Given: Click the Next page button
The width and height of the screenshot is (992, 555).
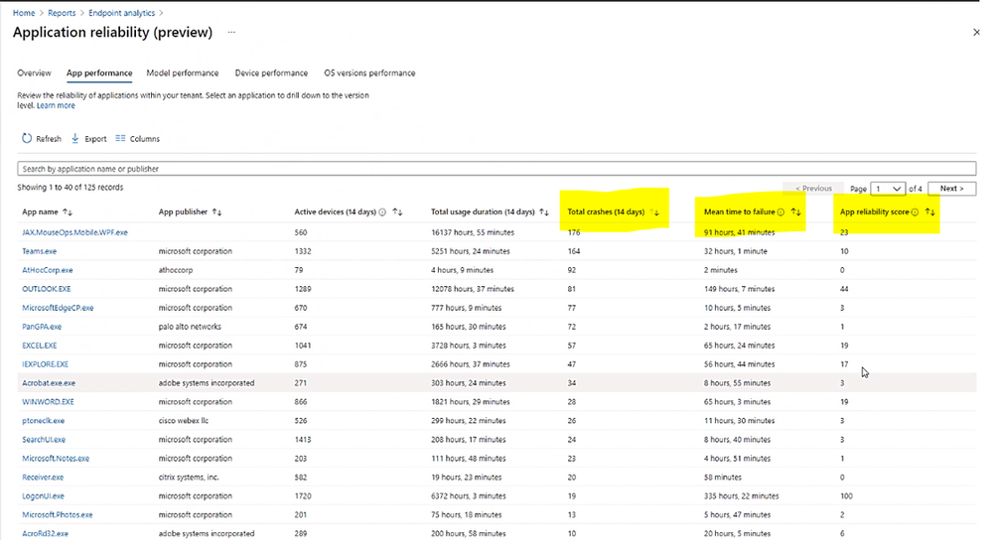Looking at the screenshot, I should tap(951, 189).
